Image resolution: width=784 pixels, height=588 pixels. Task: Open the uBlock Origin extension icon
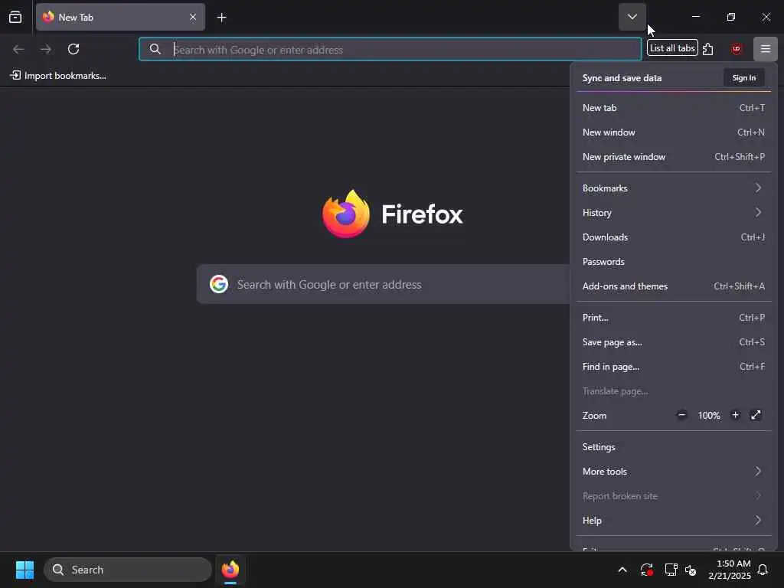click(736, 49)
